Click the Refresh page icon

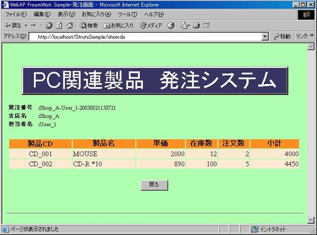coord(59,26)
